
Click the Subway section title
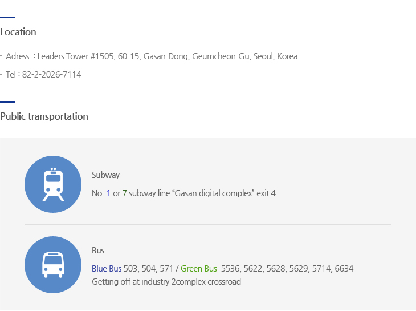[x=105, y=175]
